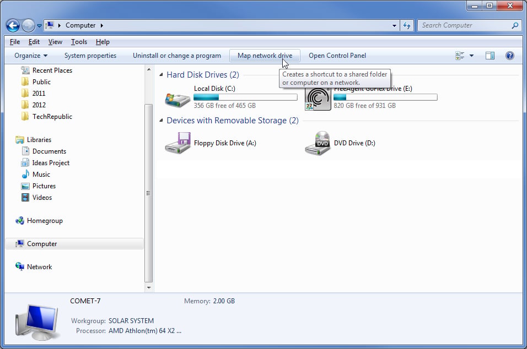Click the FreeAgent GoFlex Drive (E:) icon

(318, 99)
